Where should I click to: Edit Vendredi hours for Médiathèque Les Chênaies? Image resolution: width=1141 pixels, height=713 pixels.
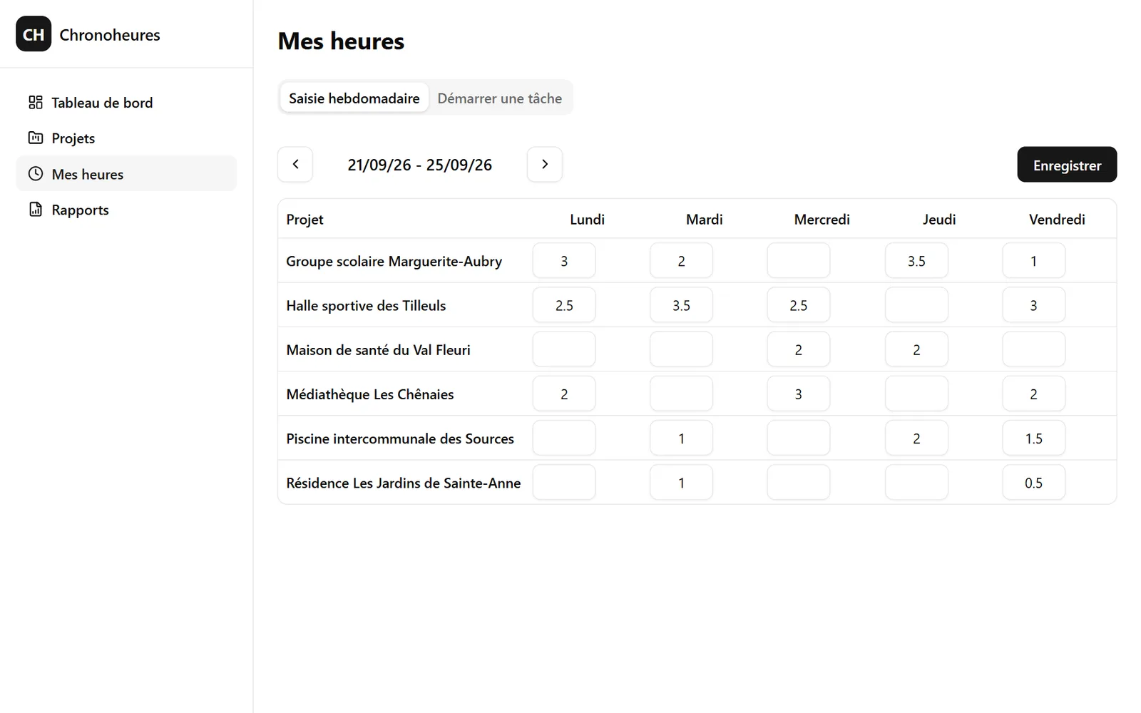pos(1034,394)
